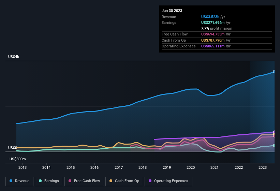The image size is (280, 191).
Task: Click the US$865.111m operating expenses value
Action: pyautogui.click(x=213, y=46)
